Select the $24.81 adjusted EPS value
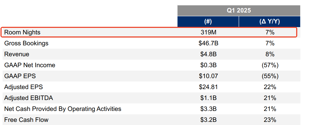309x125 pixels. (208, 87)
